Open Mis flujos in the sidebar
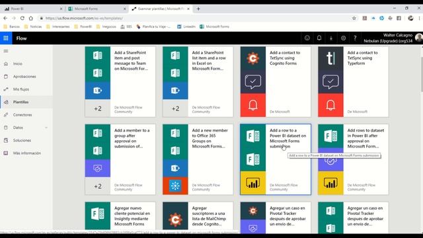The image size is (423, 238). pyautogui.click(x=21, y=89)
